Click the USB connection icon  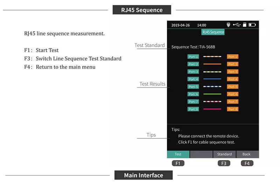pos(237,25)
